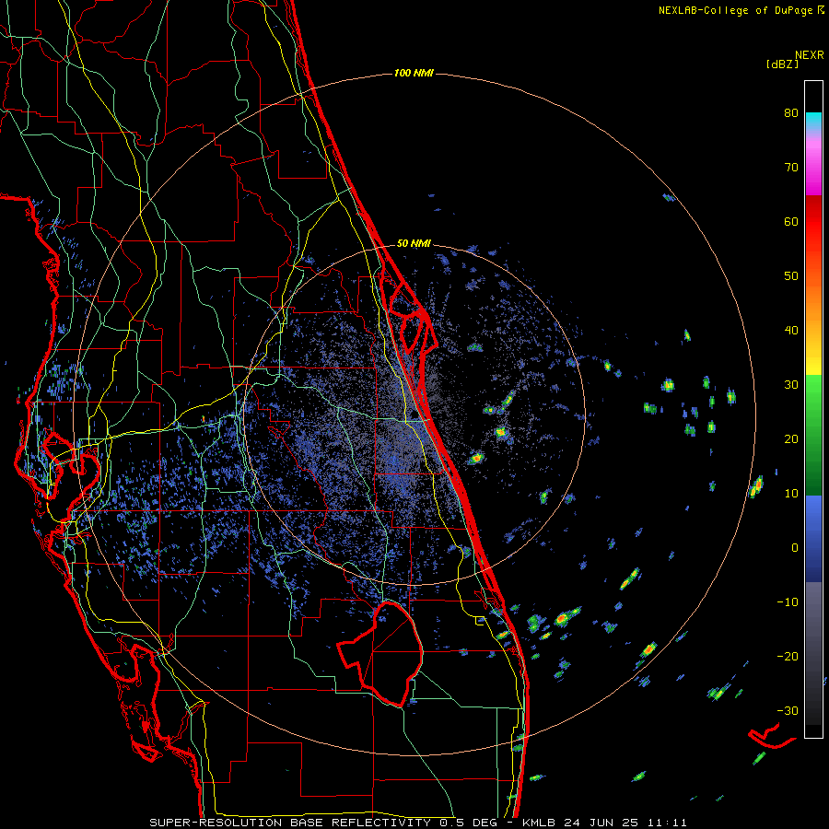Select the -10 value on the dBZ scale
Viewport: 829px width, 829px height.
[788, 602]
